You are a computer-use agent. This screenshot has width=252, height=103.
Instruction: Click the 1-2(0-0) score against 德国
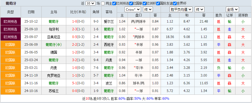pos(78,52)
